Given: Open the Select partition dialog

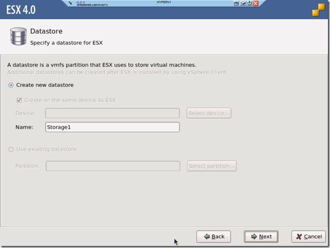Looking at the screenshot, I should 211,166.
